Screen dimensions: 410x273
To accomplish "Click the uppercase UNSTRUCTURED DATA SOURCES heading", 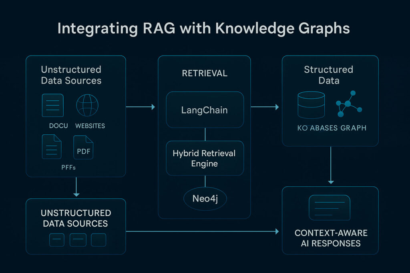I will 76,218.
